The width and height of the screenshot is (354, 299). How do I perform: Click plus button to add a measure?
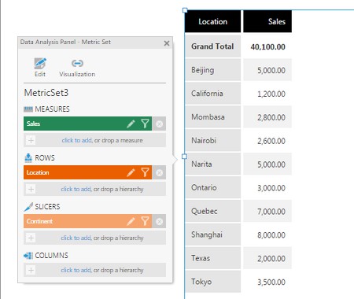31,140
